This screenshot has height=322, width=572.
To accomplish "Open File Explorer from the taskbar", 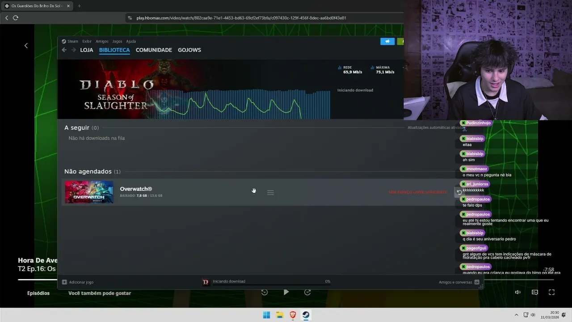I will point(280,315).
